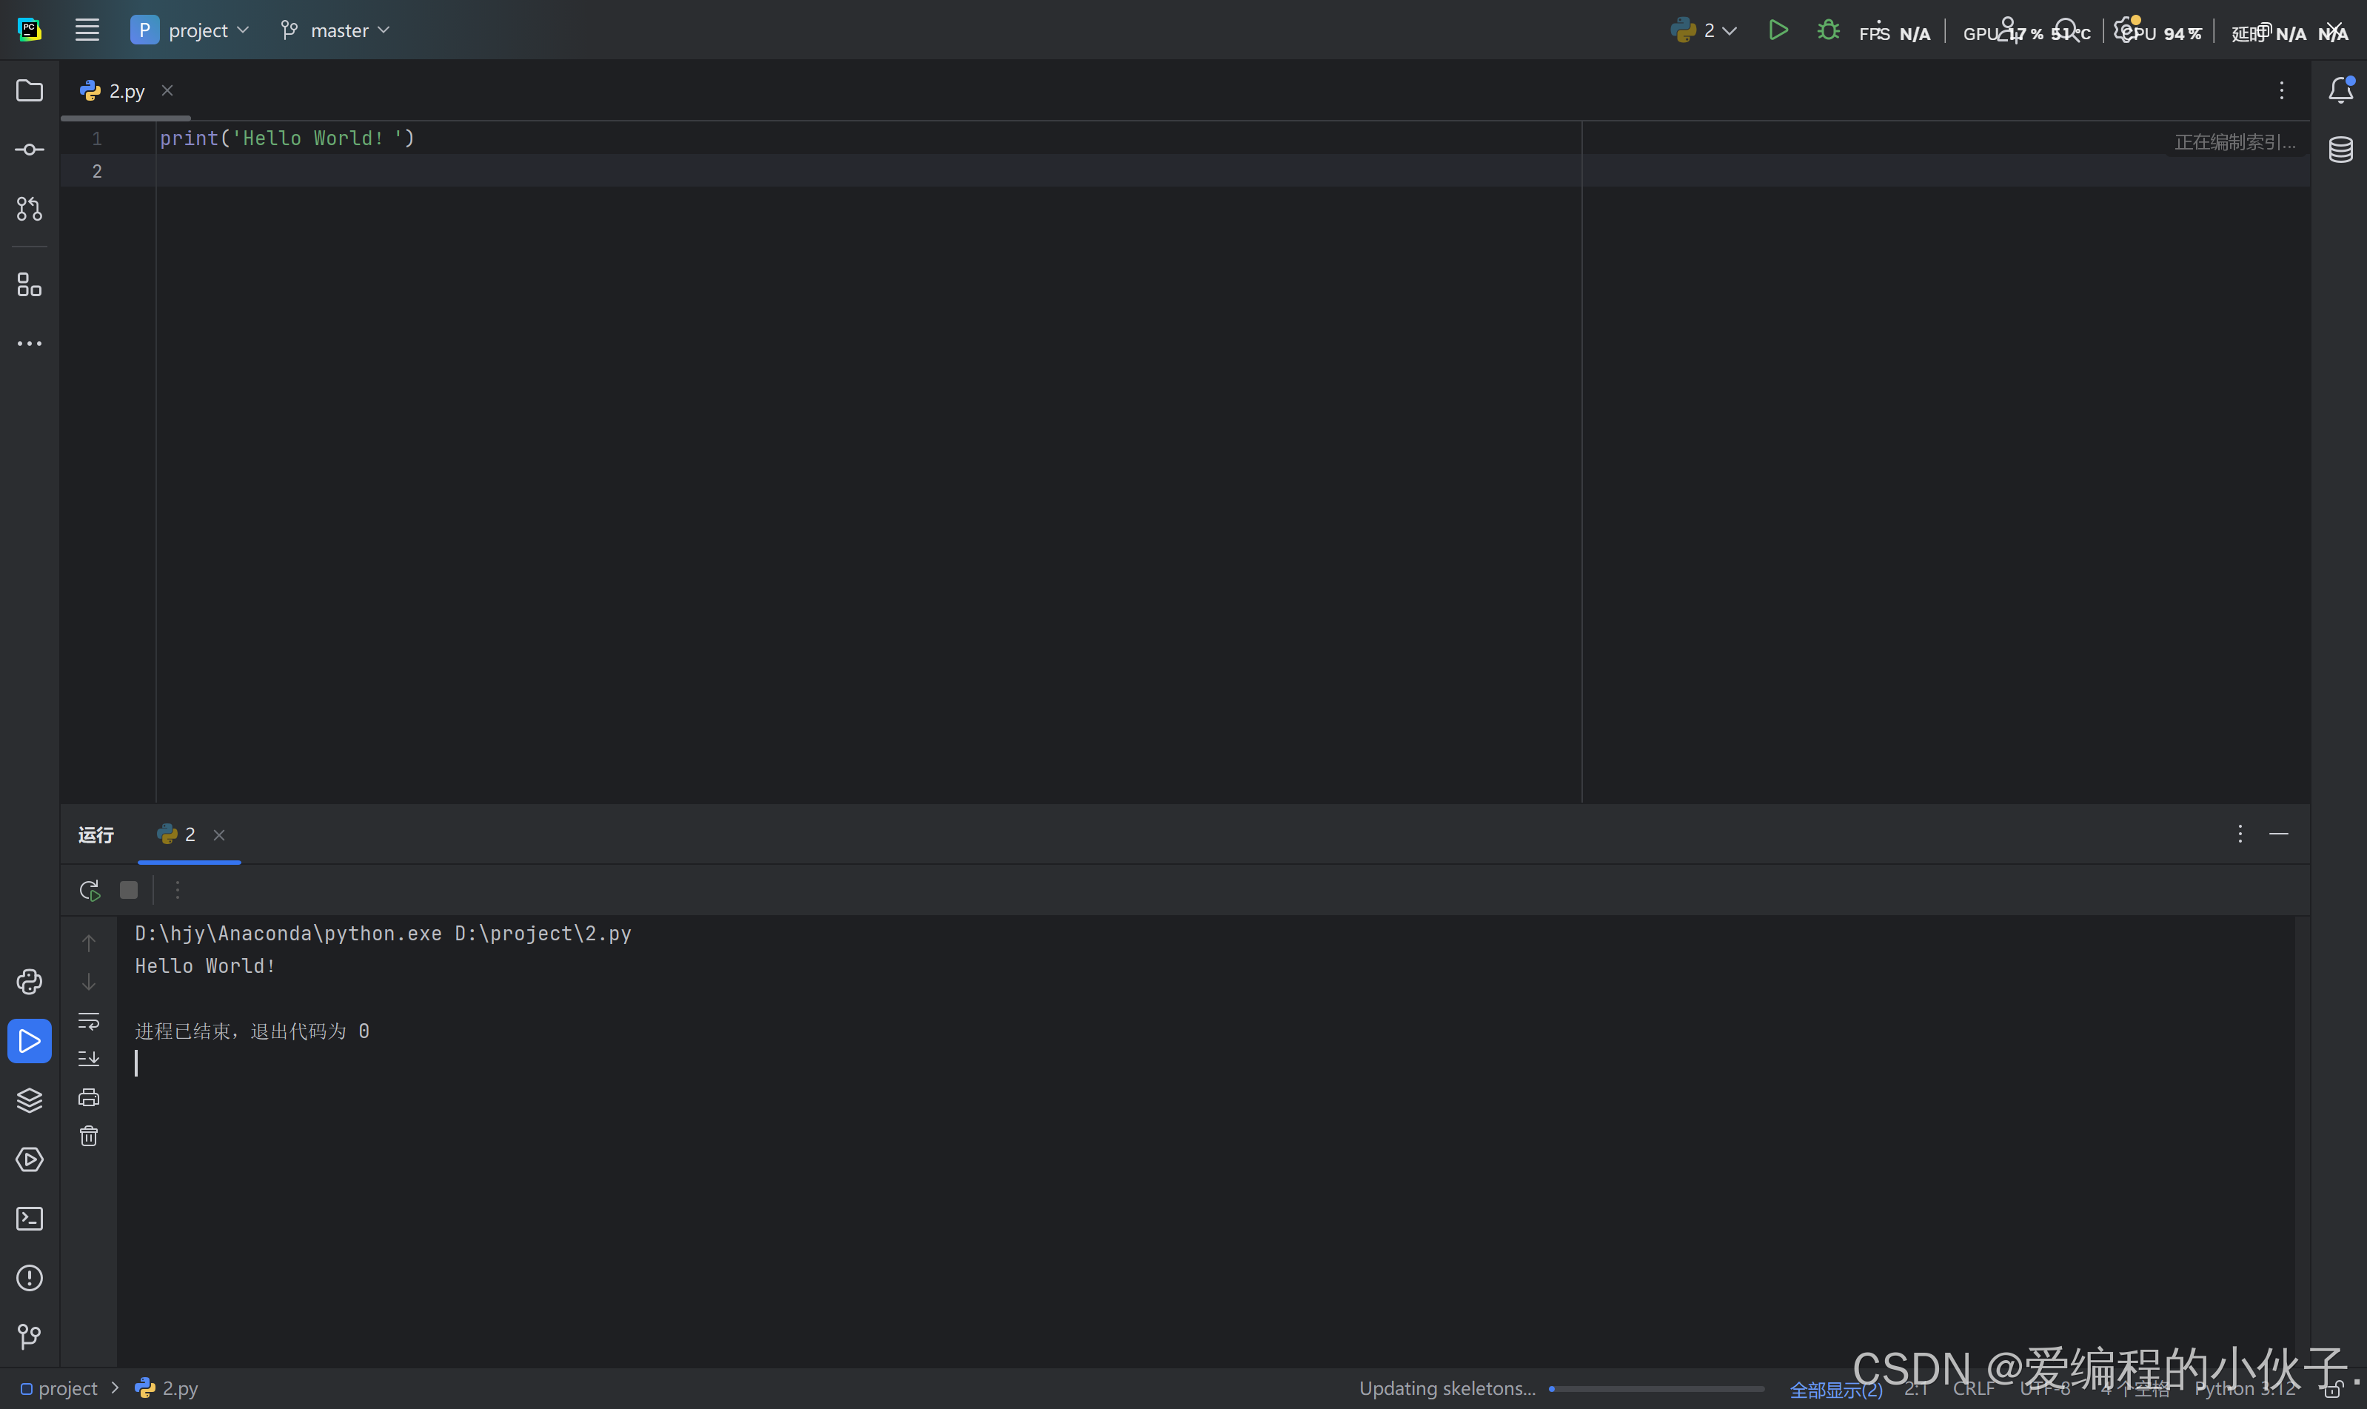The width and height of the screenshot is (2367, 1409).
Task: Expand the run configuration selector
Action: tap(1705, 30)
